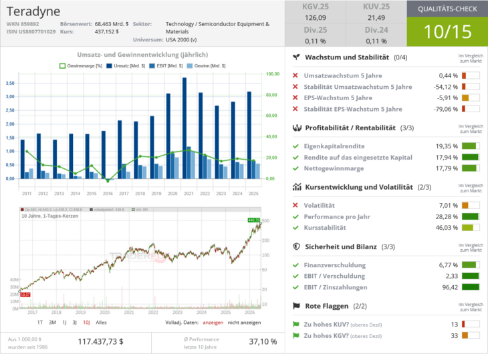Viewport: 488px width, 354px height.
Task: Show full history with Alles range
Action: 101,323
